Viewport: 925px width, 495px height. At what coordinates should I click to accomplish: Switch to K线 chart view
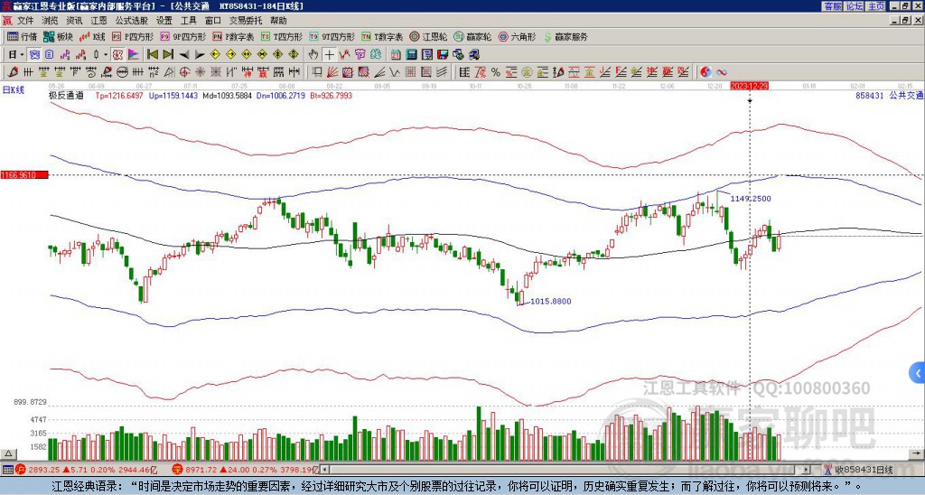coord(92,36)
